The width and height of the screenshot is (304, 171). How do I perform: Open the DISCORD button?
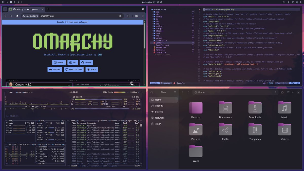coord(55,69)
